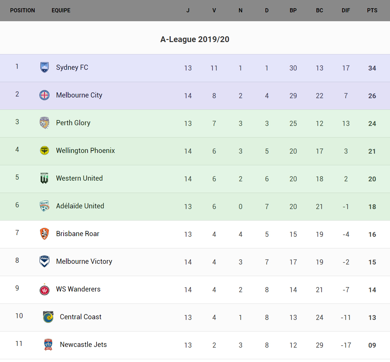Open the Sydney FC team name link
The image size is (390, 362).
[72, 67]
